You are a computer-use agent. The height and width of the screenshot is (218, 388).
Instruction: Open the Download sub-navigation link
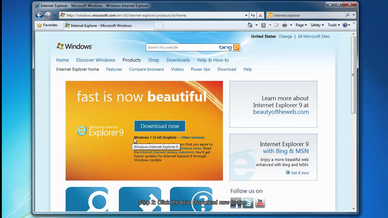click(227, 69)
